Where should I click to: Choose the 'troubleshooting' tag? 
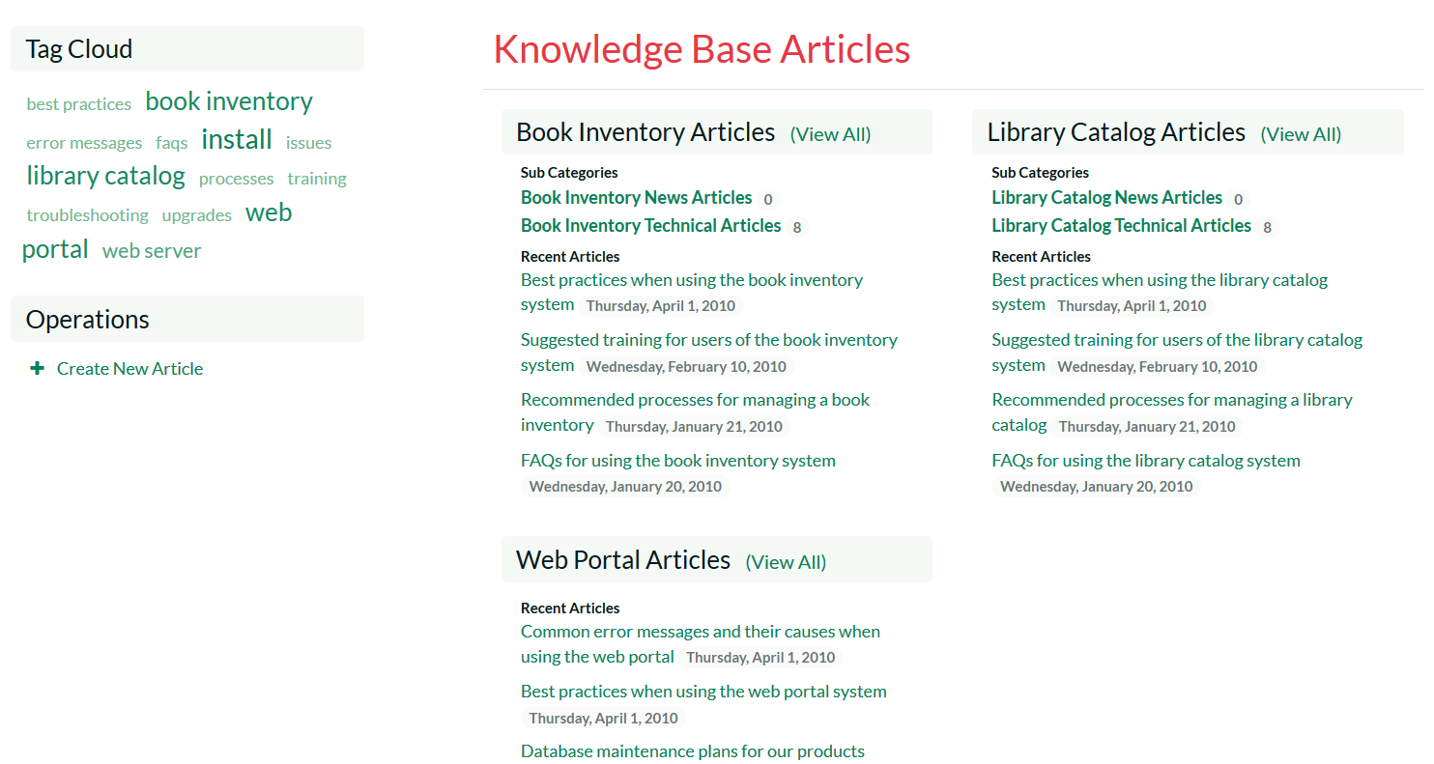88,215
